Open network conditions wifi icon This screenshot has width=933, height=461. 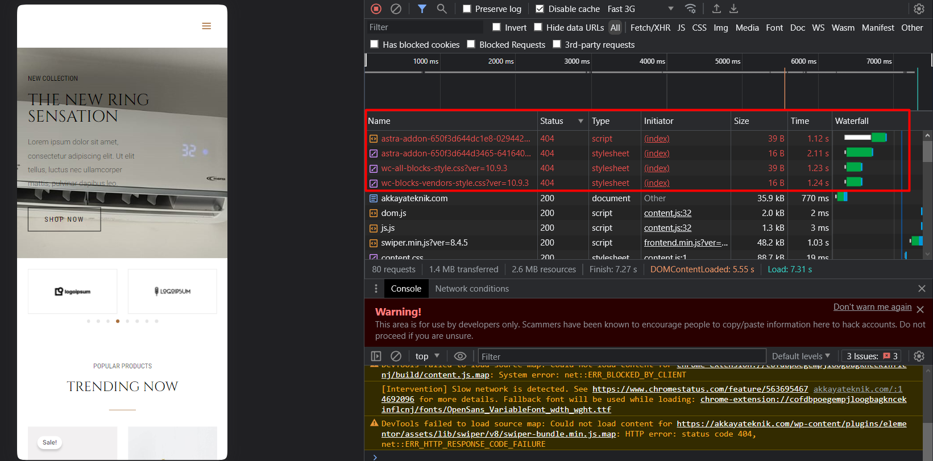tap(690, 9)
